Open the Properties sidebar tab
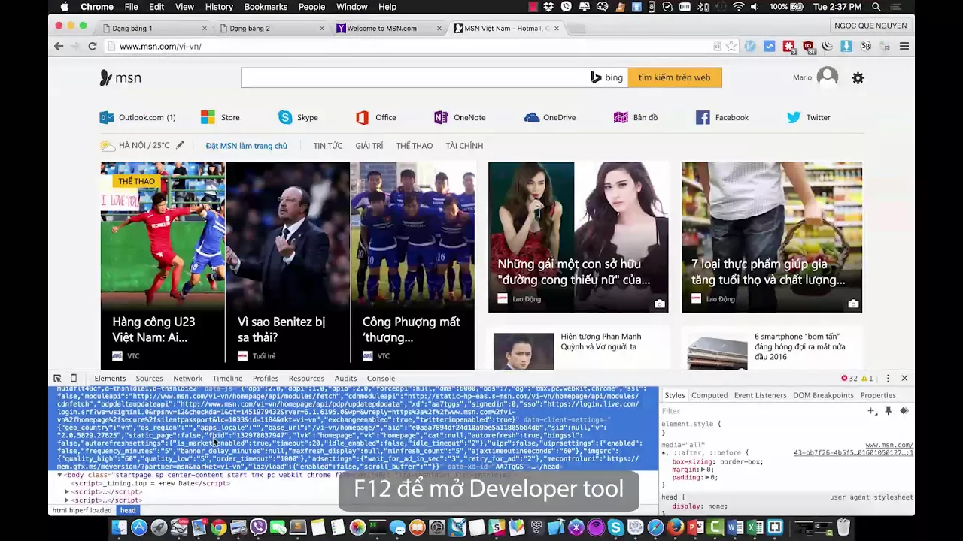Image resolution: width=963 pixels, height=541 pixels. [878, 395]
